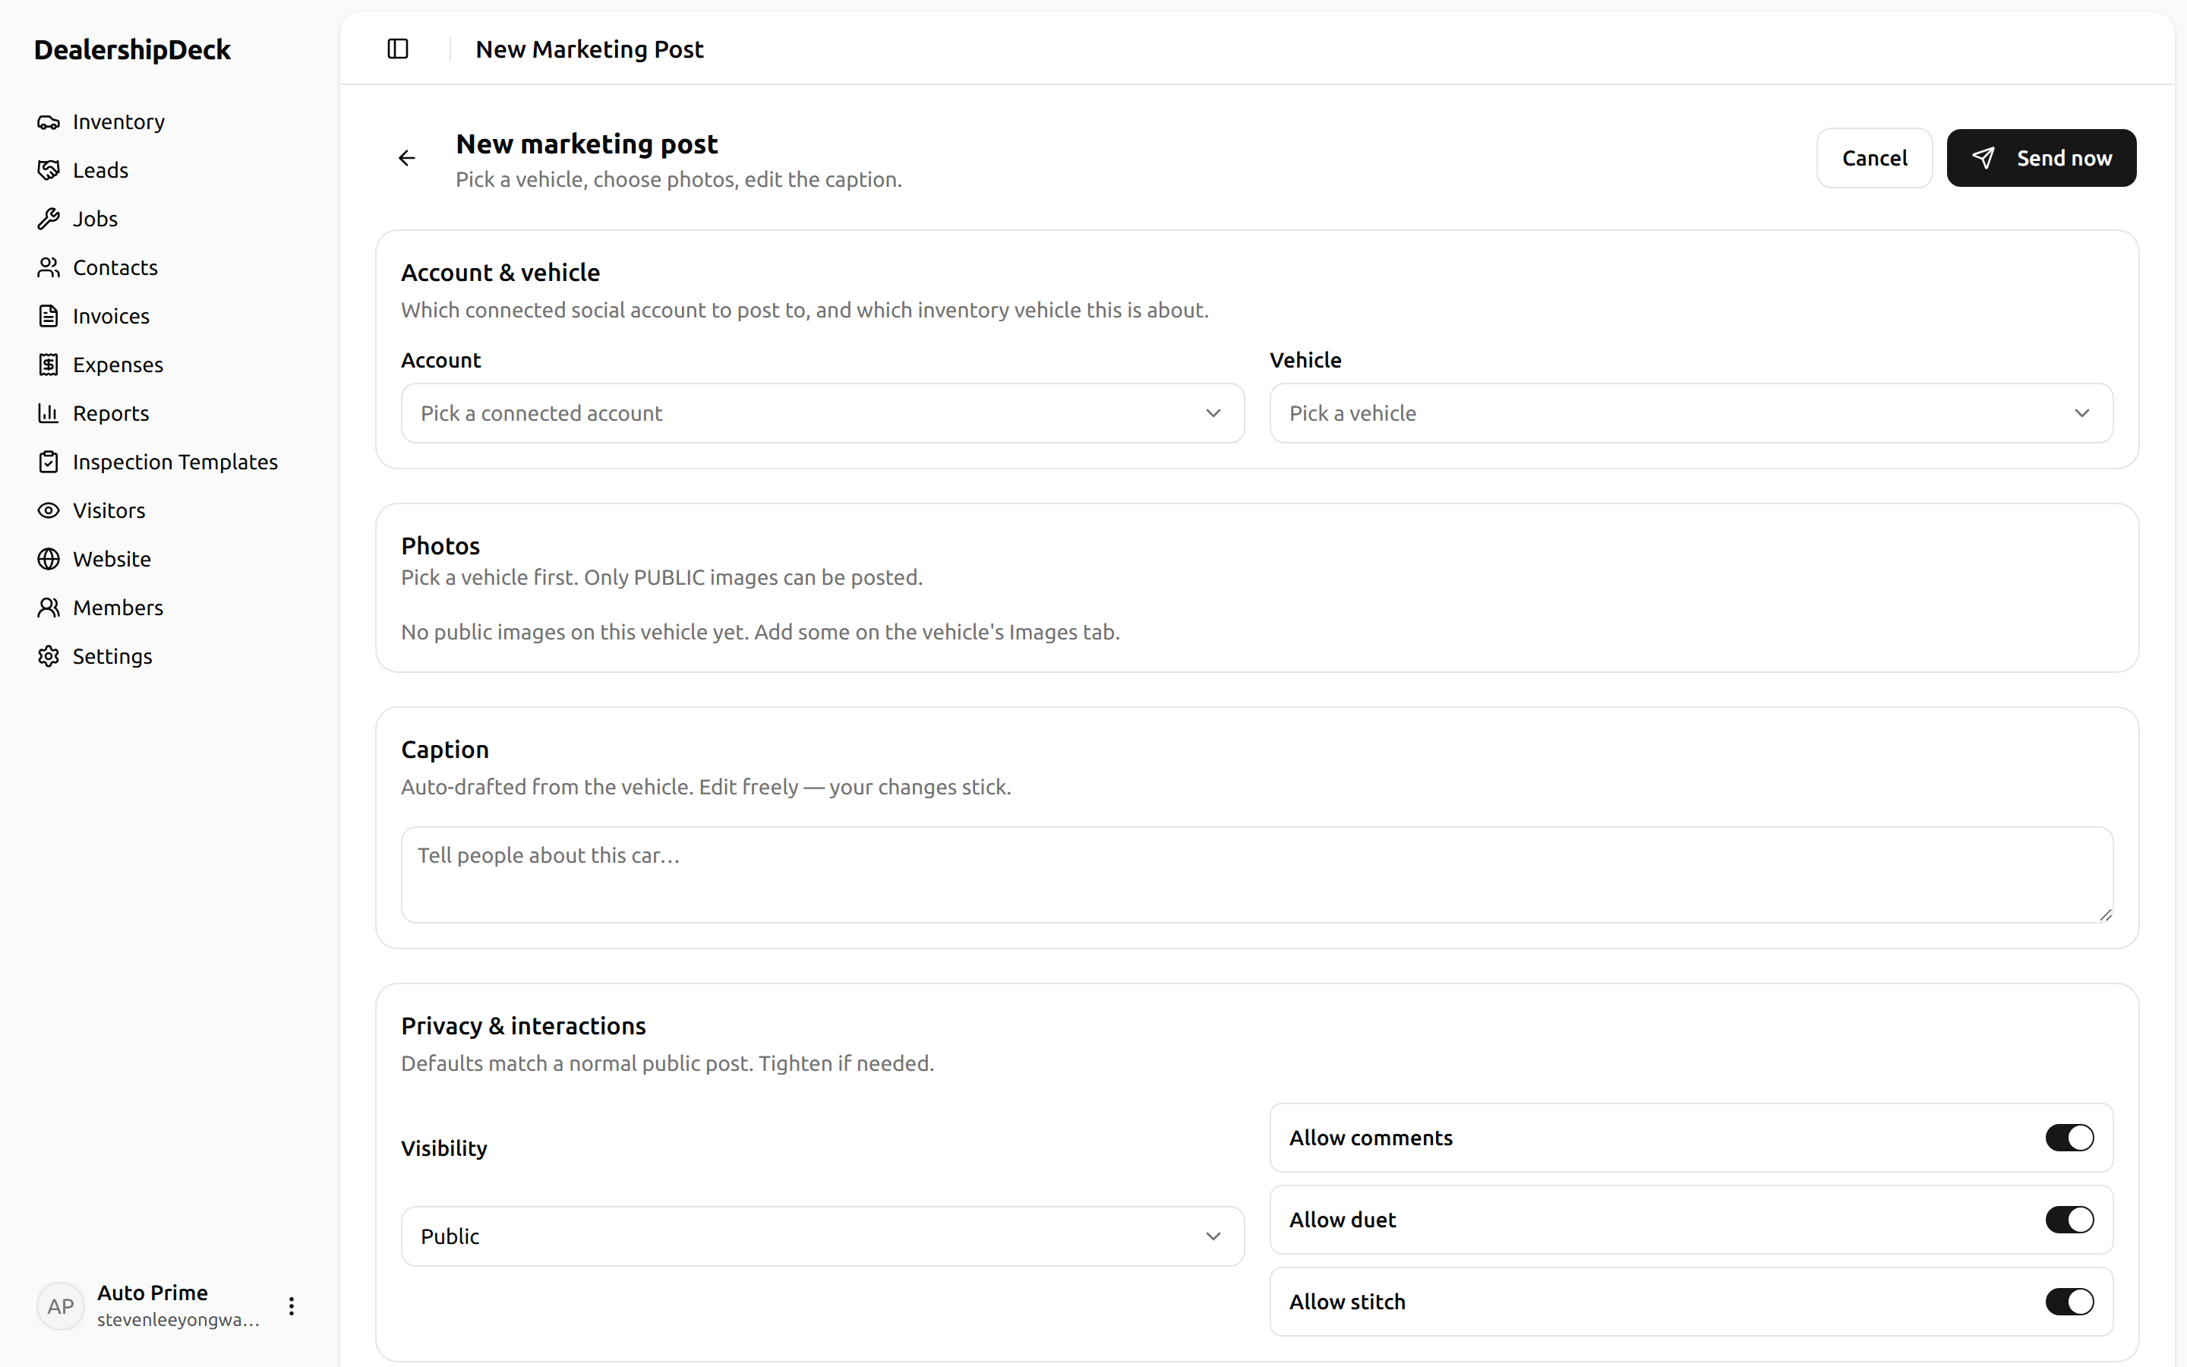Click the Invoices document icon

point(49,317)
